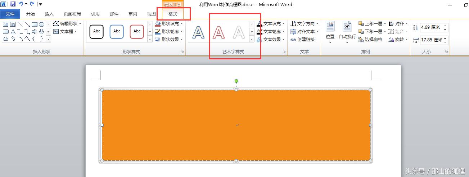Choose the right block arrow shape
The height and width of the screenshot is (177, 469).
click(35, 32)
